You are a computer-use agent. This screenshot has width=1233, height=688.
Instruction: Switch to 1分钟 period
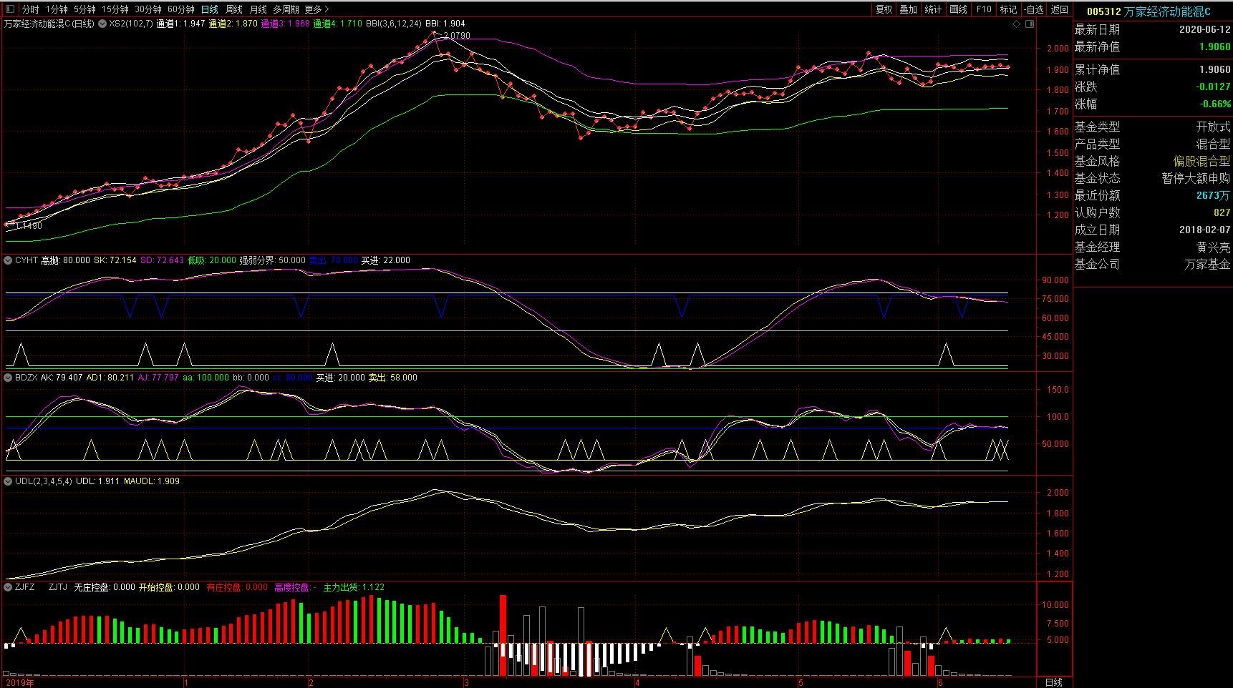pyautogui.click(x=57, y=9)
